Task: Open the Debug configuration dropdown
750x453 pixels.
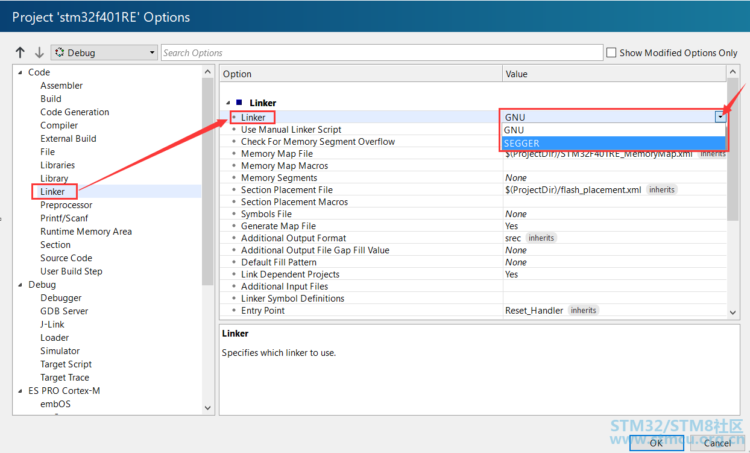Action: [104, 52]
